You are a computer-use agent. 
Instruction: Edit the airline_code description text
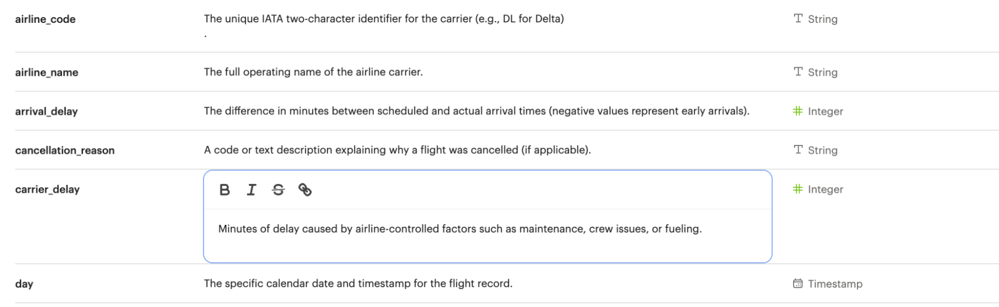383,19
